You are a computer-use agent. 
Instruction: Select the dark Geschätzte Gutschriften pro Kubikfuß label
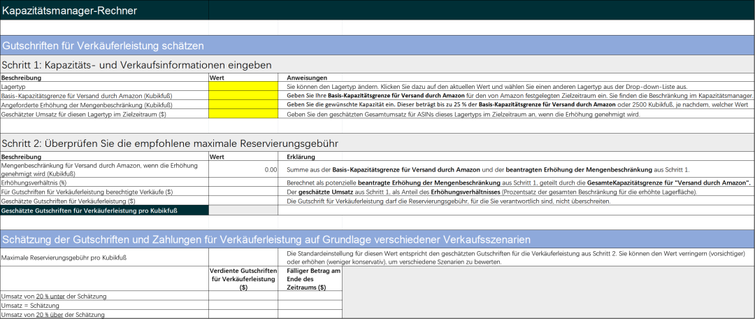point(104,210)
